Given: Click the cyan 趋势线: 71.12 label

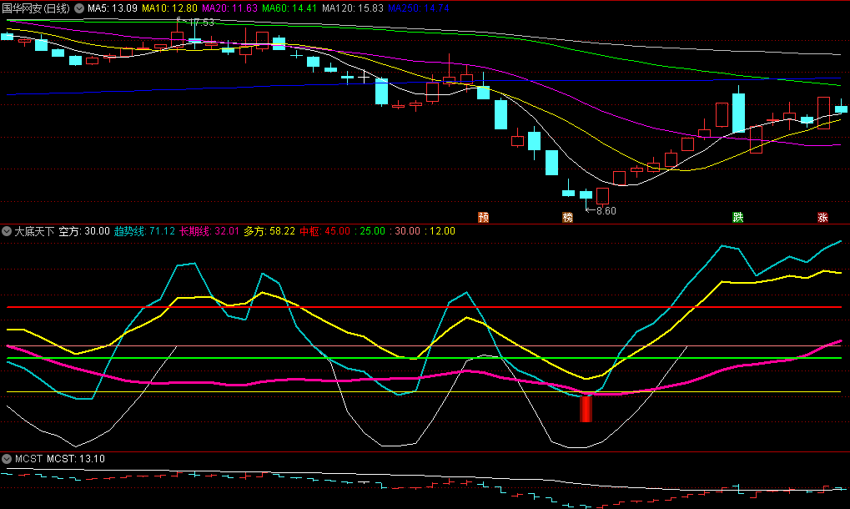Looking at the screenshot, I should coord(144,231).
